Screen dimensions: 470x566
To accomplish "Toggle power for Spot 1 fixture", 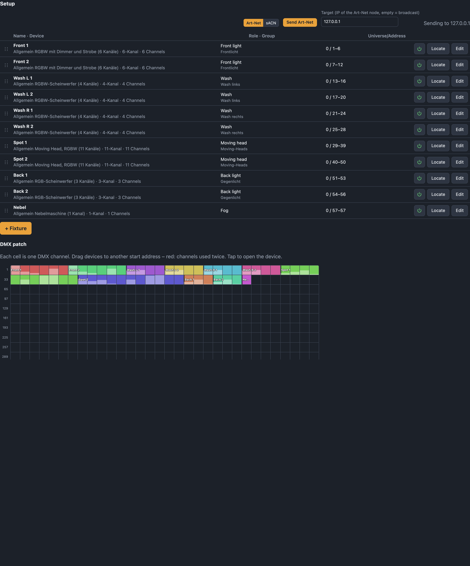I will tap(419, 146).
